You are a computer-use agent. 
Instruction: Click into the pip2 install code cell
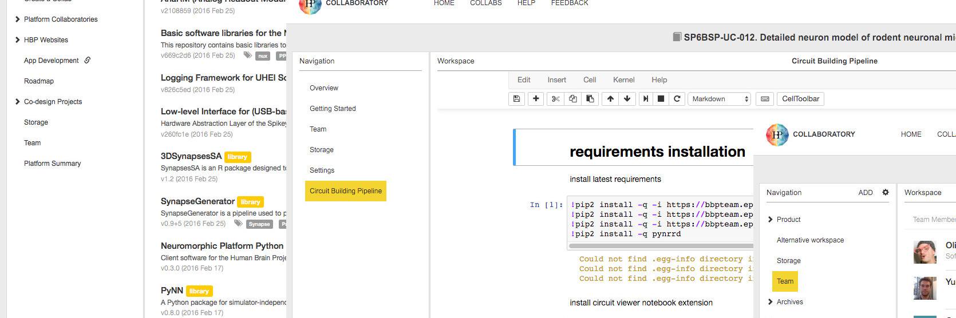coord(661,219)
